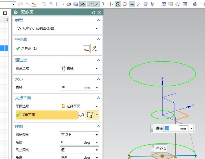Viewport: 205px width, 159px height.
Task: Open the 平面选项 选择平面 dropdown
Action: coord(79,106)
